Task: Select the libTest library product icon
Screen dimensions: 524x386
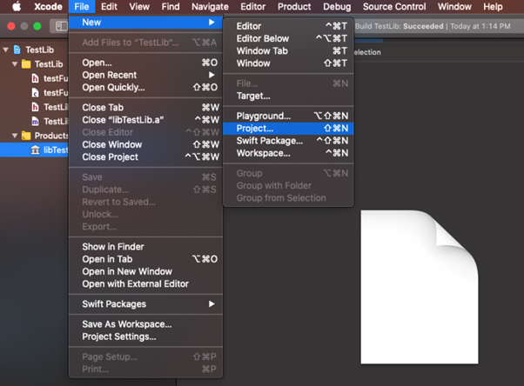Action: (x=35, y=150)
